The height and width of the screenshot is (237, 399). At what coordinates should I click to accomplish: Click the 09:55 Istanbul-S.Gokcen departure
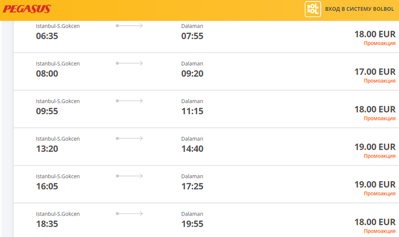click(47, 111)
